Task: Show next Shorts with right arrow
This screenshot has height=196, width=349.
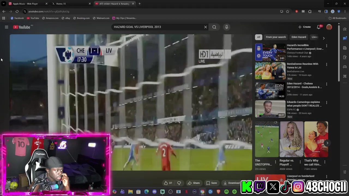Action: point(327,143)
